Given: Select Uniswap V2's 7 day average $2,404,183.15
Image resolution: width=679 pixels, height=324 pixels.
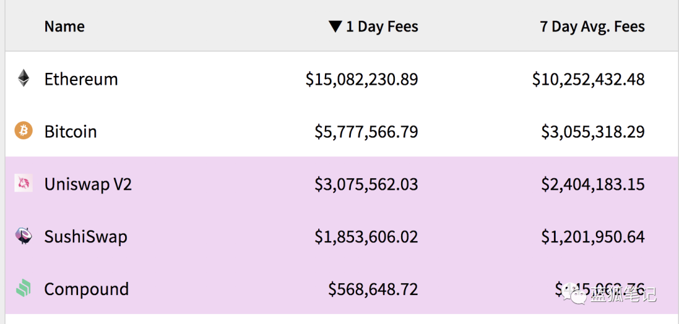Looking at the screenshot, I should [x=593, y=185].
